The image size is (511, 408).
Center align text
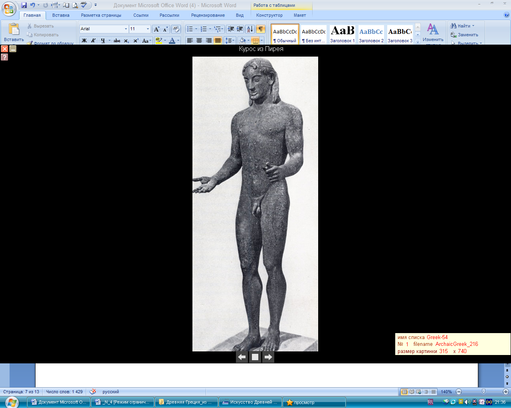click(199, 41)
